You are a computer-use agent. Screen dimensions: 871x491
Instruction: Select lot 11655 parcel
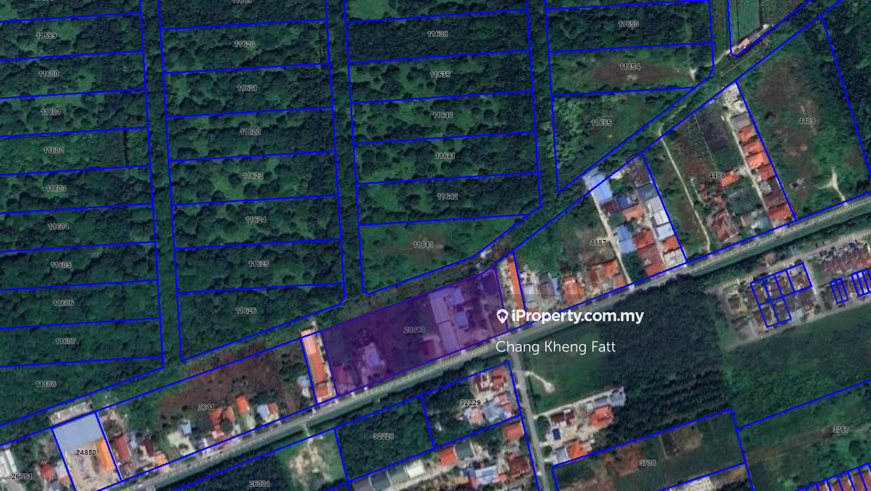601,123
